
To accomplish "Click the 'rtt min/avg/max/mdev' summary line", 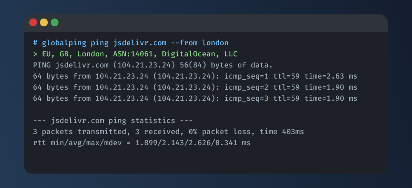I will (x=142, y=143).
